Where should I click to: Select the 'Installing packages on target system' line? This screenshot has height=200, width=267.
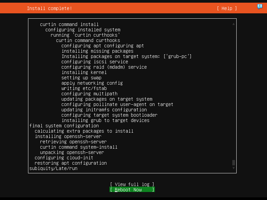coord(126,56)
